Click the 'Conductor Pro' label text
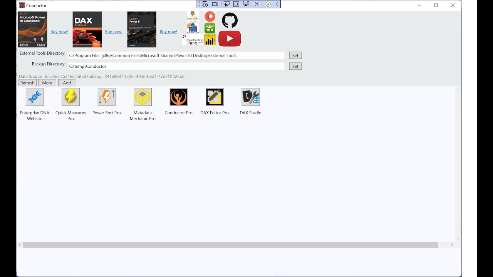Image resolution: width=493 pixels, height=277 pixels. [x=179, y=113]
